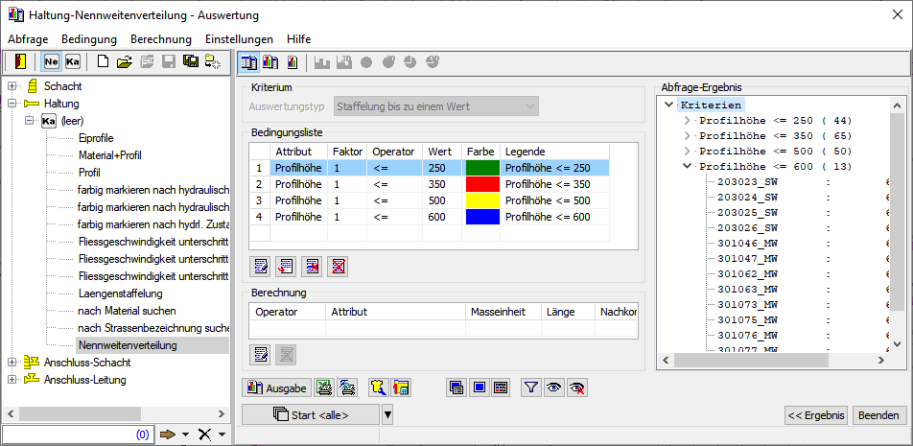Click the exit door icon in toolbar
Viewport: 913px width, 446px height.
[x=20, y=62]
